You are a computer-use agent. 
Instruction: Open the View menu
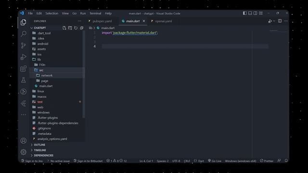65,13
